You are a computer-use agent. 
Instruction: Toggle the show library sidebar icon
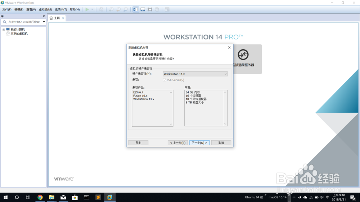pos(136,9)
